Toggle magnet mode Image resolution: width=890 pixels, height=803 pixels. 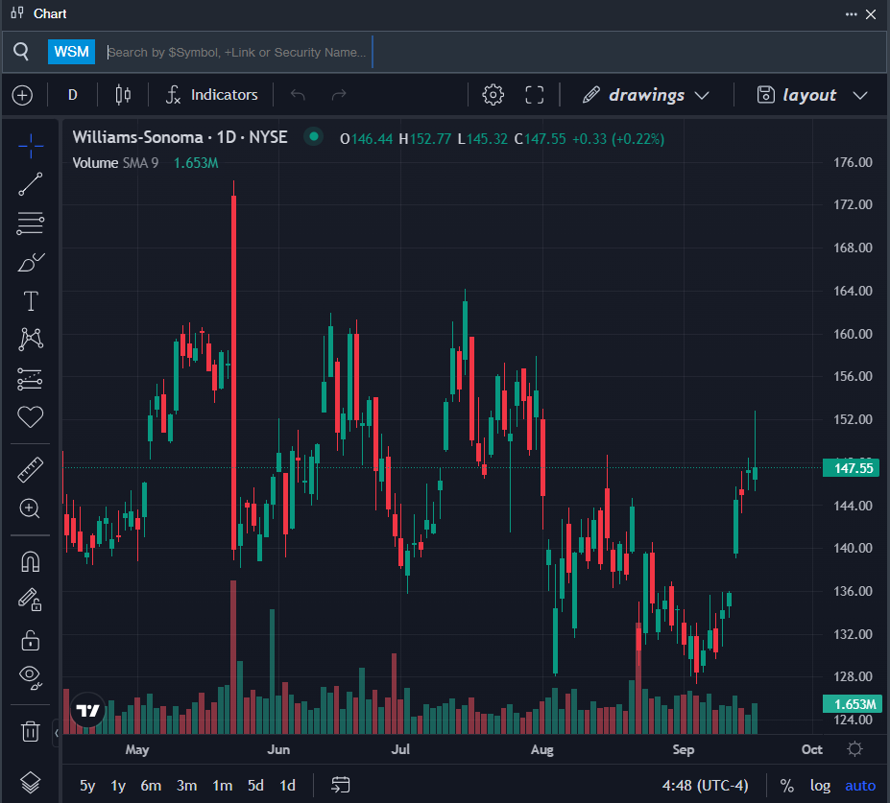point(31,562)
